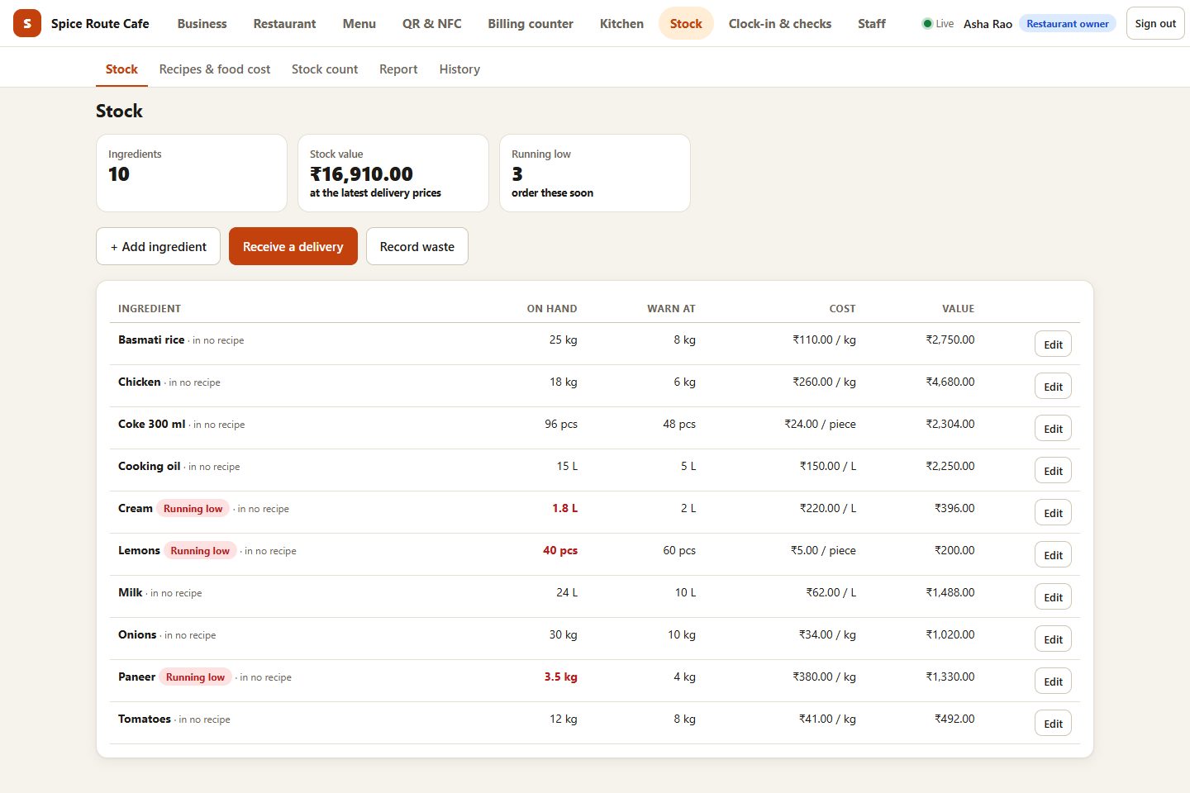1190x793 pixels.
Task: Go to the Restaurant section
Action: coord(284,24)
